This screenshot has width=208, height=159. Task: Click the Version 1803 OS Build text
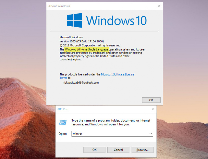(x=82, y=41)
